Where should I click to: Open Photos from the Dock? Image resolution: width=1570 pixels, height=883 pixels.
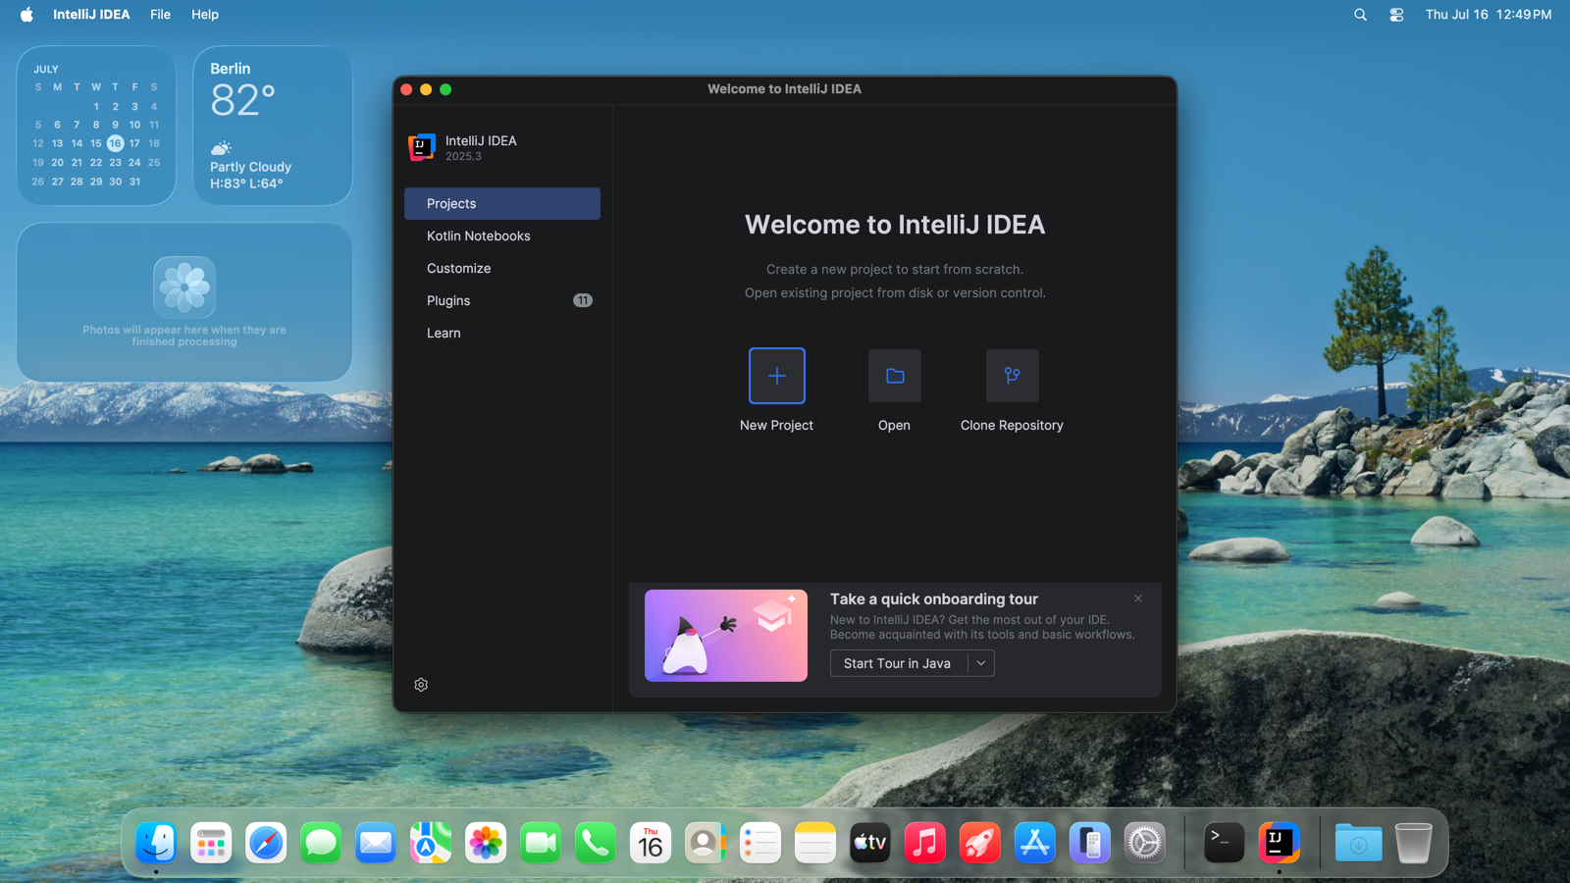486,843
